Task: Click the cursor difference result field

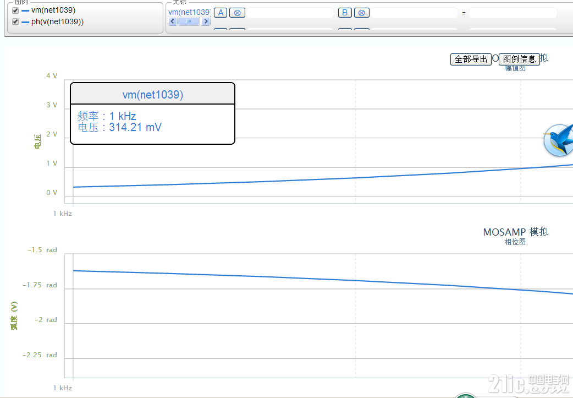Action: pyautogui.click(x=513, y=13)
